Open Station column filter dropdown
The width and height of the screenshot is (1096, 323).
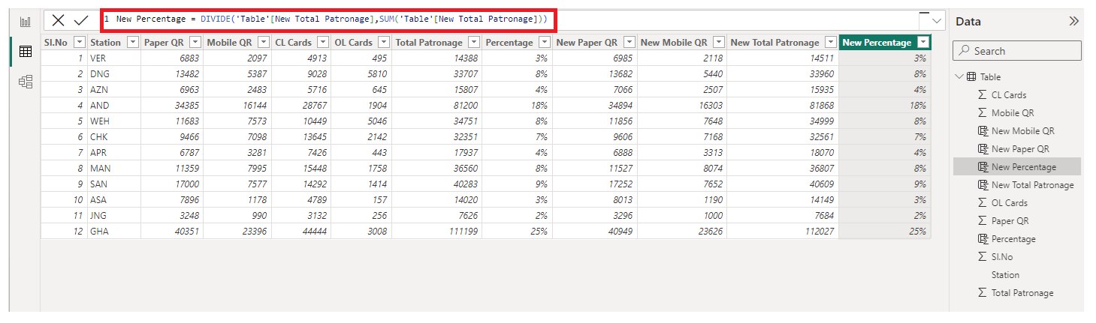[x=133, y=43]
